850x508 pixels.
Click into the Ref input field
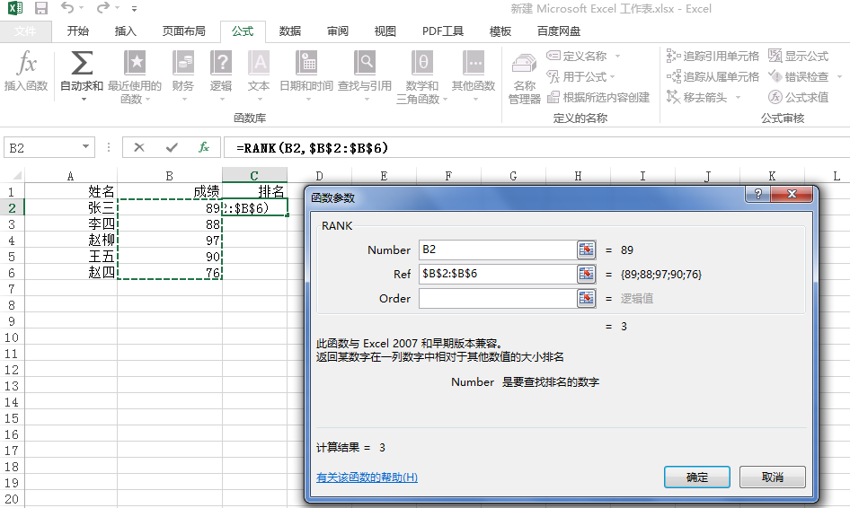[x=497, y=274]
